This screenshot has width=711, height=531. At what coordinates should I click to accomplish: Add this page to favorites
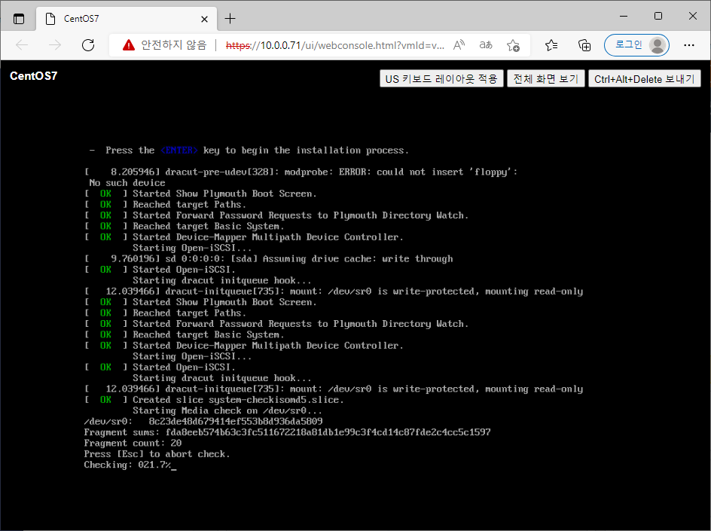[x=513, y=45]
